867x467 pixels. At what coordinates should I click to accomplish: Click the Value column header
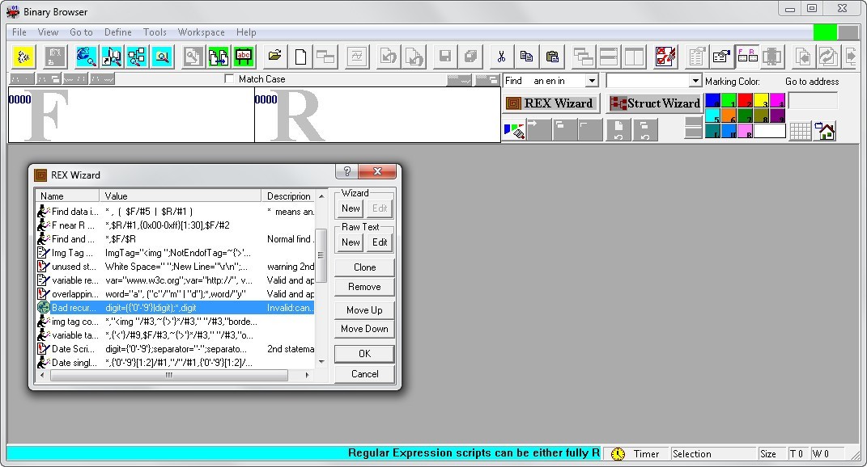pyautogui.click(x=181, y=196)
